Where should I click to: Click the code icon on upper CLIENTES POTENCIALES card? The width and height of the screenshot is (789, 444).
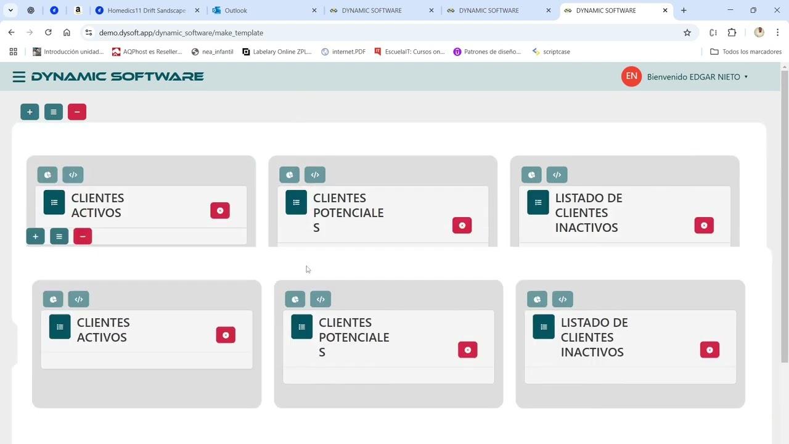[315, 175]
